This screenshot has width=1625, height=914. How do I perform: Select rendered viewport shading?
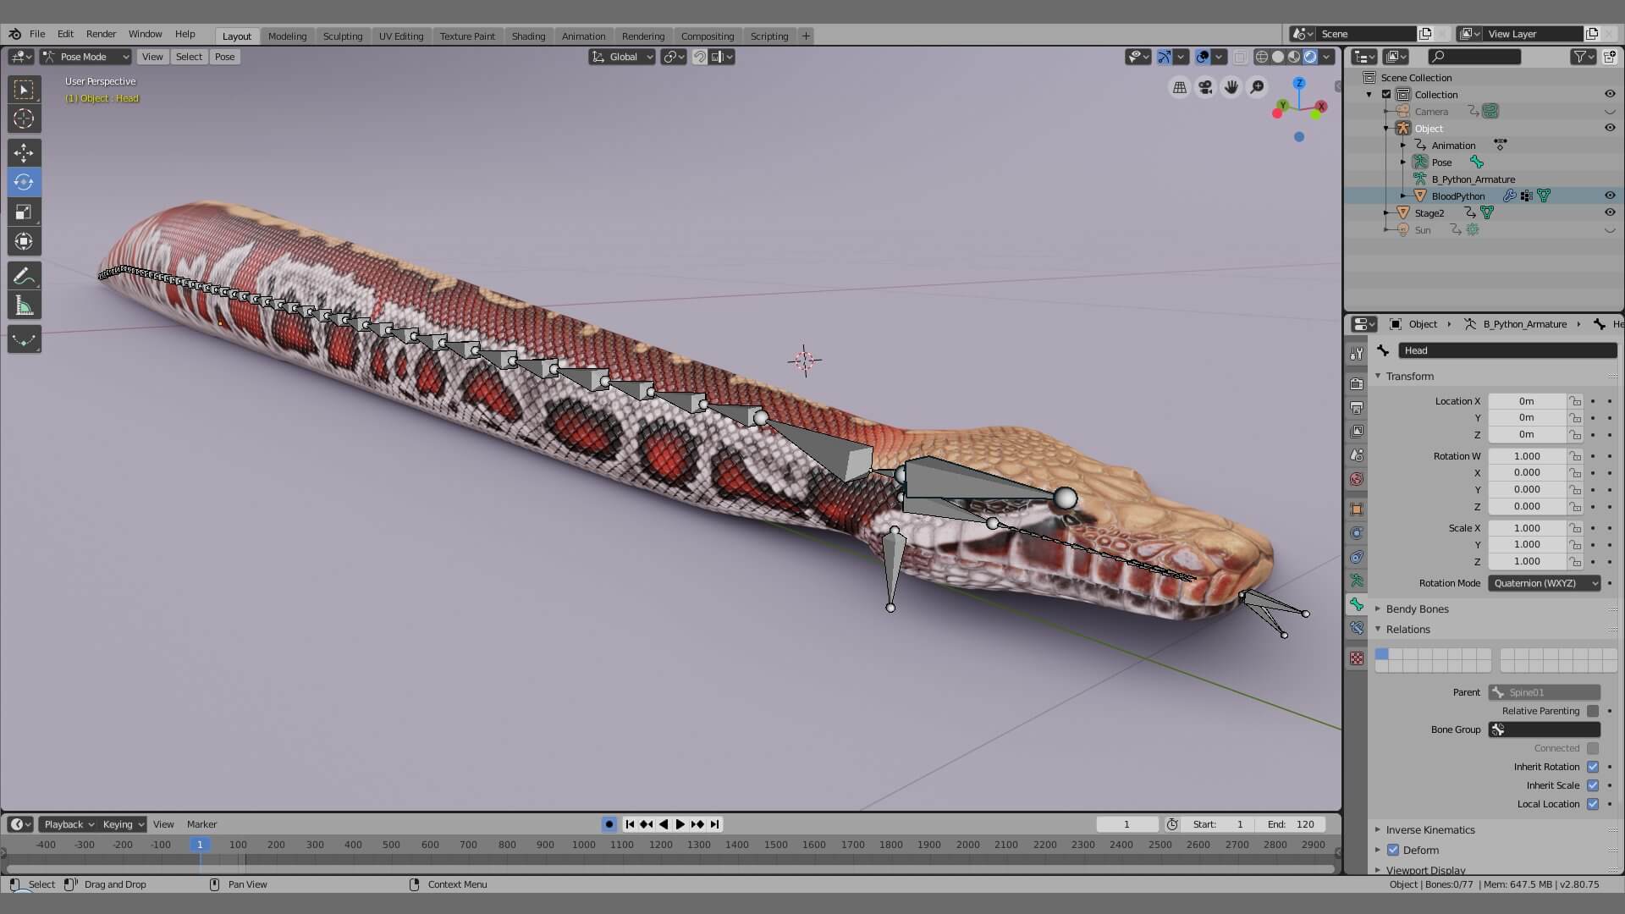(1310, 57)
